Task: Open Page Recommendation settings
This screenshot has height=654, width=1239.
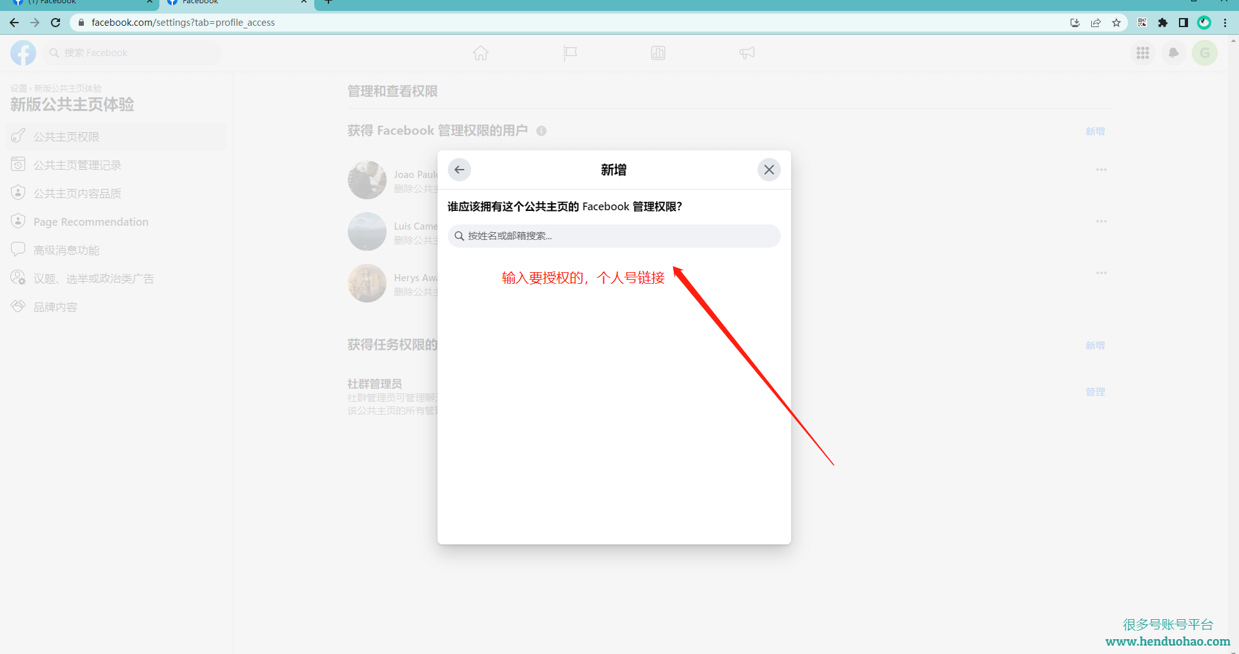Action: point(90,222)
